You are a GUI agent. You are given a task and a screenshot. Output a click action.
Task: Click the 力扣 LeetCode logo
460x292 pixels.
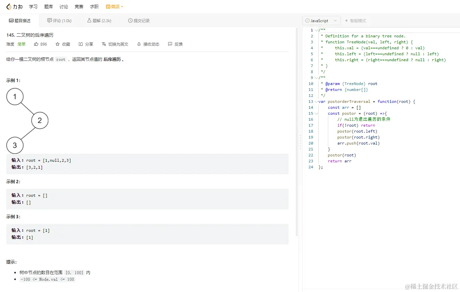pos(15,7)
